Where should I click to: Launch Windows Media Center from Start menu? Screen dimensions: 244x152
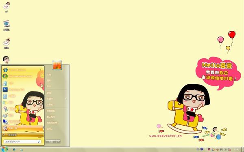(x=22, y=76)
